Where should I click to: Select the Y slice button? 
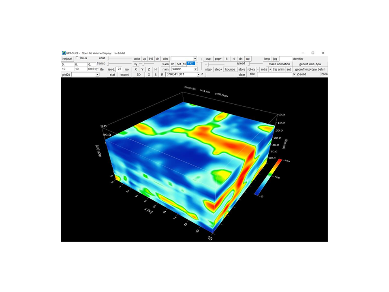pyautogui.click(x=142, y=69)
